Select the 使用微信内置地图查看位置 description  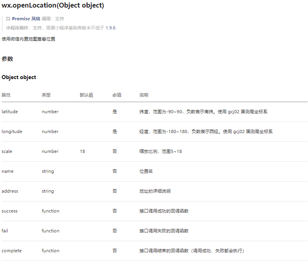click(x=28, y=39)
